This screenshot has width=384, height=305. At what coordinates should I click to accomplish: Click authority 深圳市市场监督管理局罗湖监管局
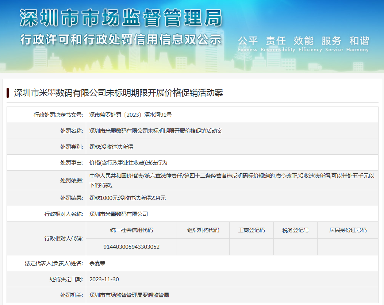pos(129,295)
